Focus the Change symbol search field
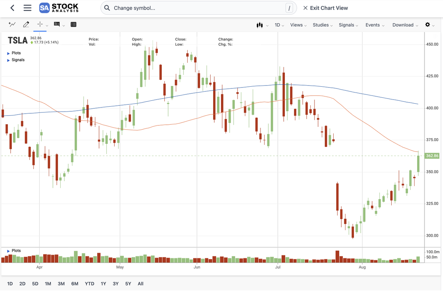Screen dimensions: 443x291 (x=199, y=8)
